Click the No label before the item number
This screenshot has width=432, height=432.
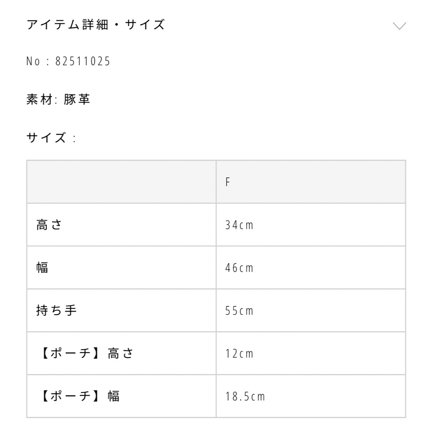(x=33, y=61)
